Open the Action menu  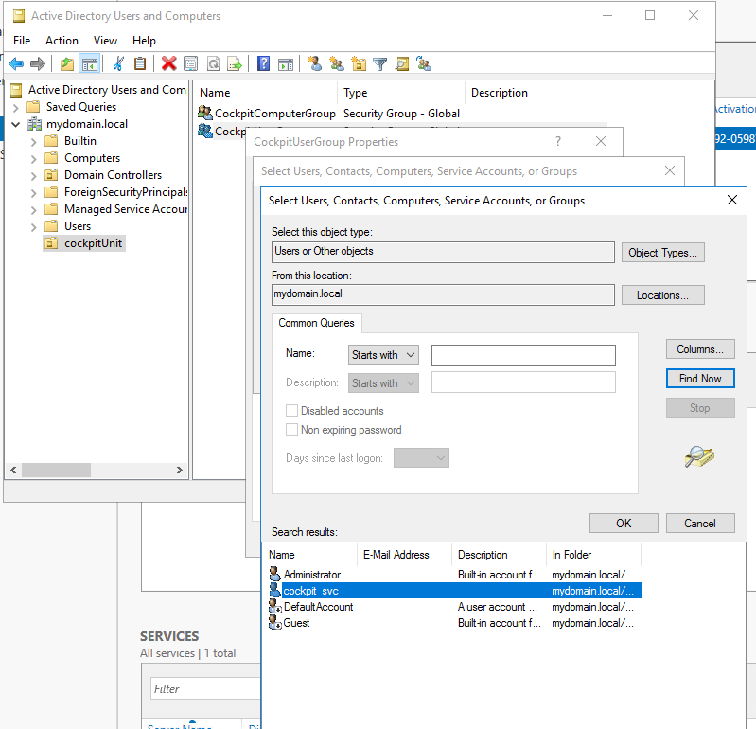point(62,41)
